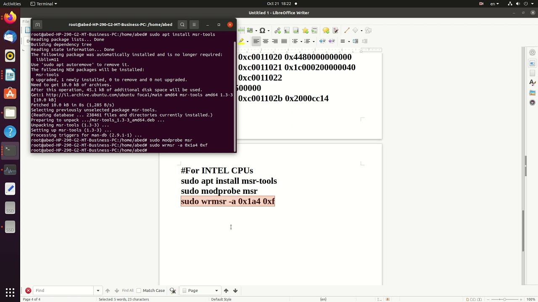Increase paragraph spacing
This screenshot has width=538, height=302.
tap(355, 41)
